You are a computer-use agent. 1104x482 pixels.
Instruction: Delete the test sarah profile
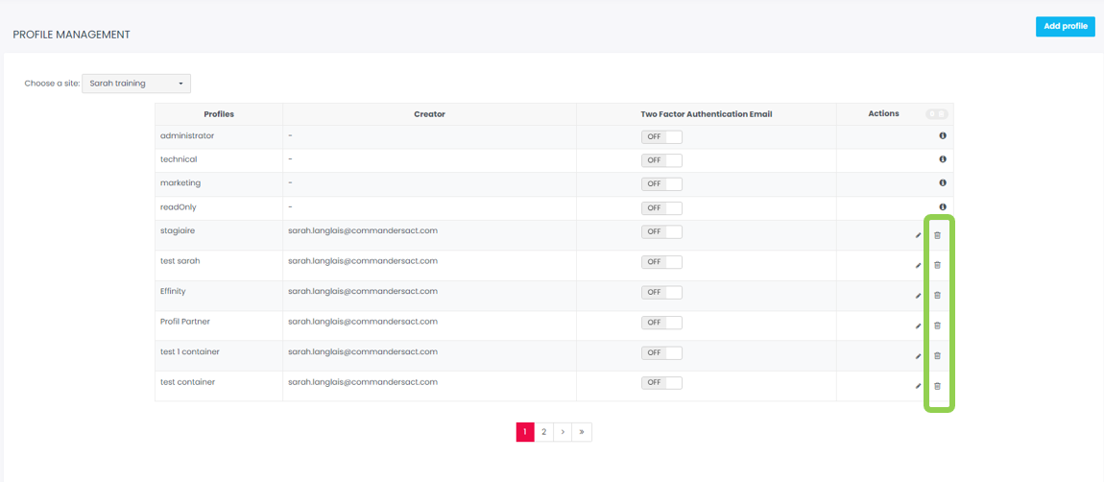pos(938,265)
